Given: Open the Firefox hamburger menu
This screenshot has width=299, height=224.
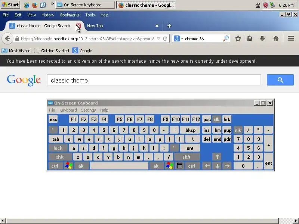Looking at the screenshot, I should [291, 39].
